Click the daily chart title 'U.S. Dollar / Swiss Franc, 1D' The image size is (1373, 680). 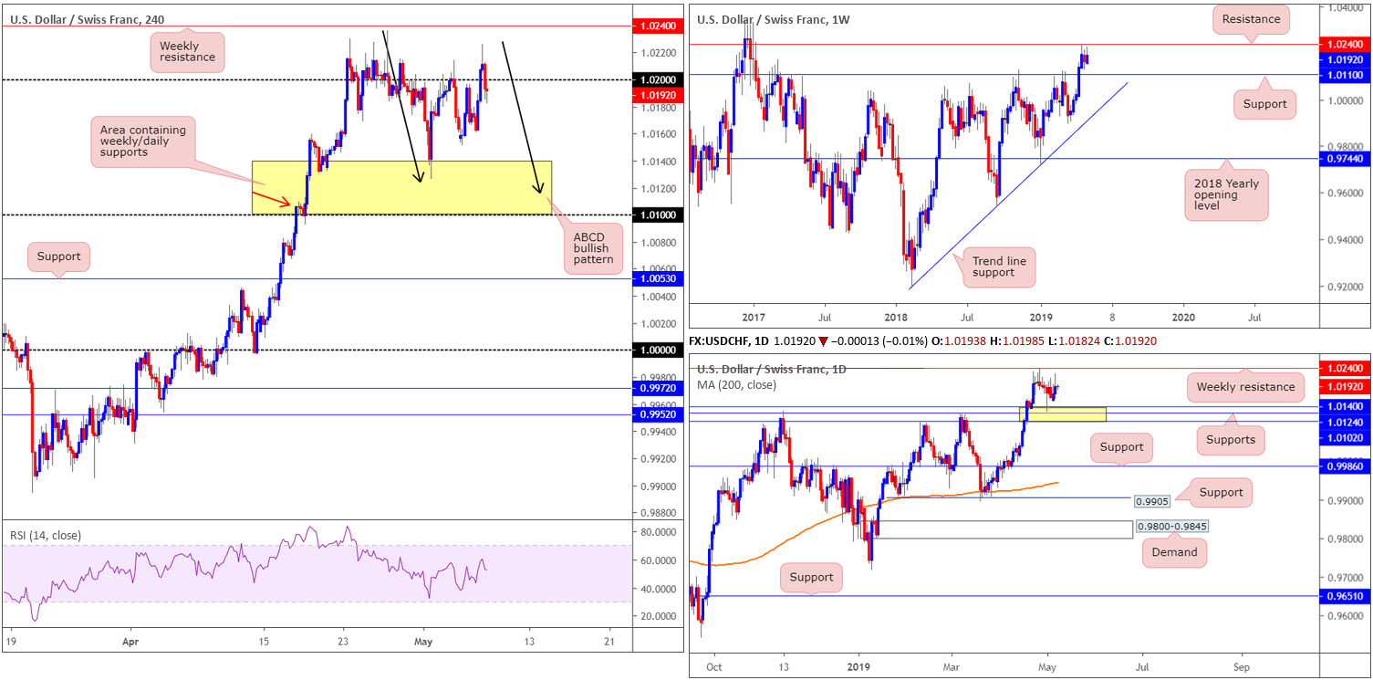click(x=772, y=370)
